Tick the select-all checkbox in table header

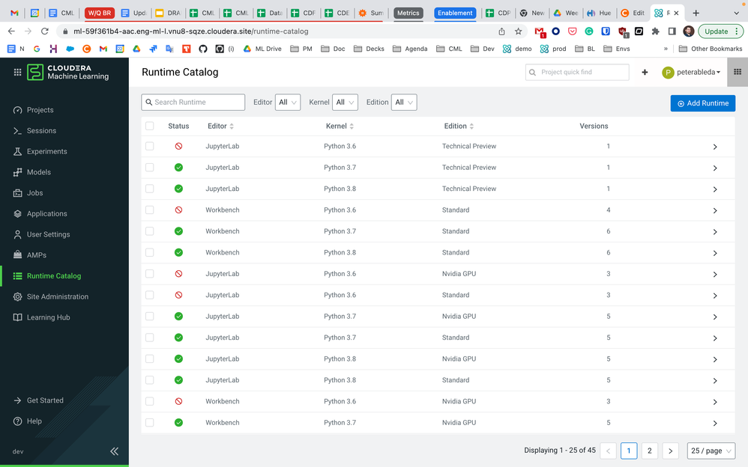click(x=150, y=126)
